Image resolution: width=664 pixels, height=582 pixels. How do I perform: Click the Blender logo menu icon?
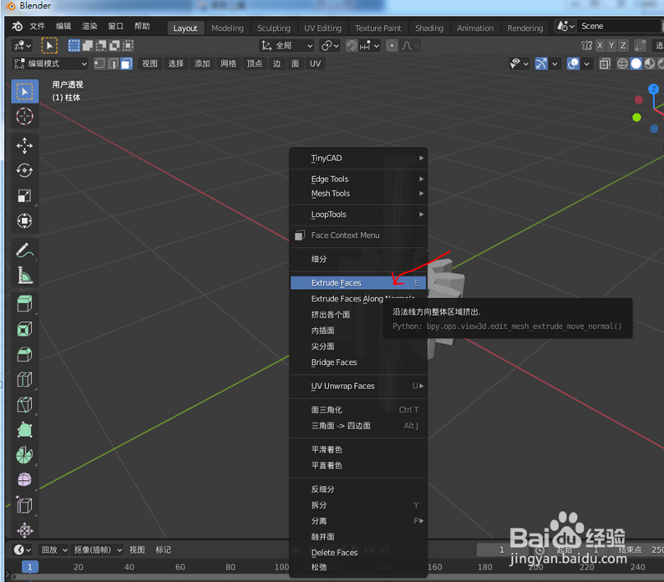17,26
